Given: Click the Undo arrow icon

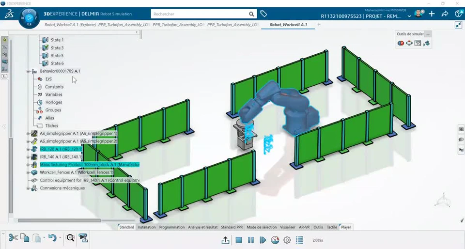Looking at the screenshot, I should pyautogui.click(x=52, y=237).
